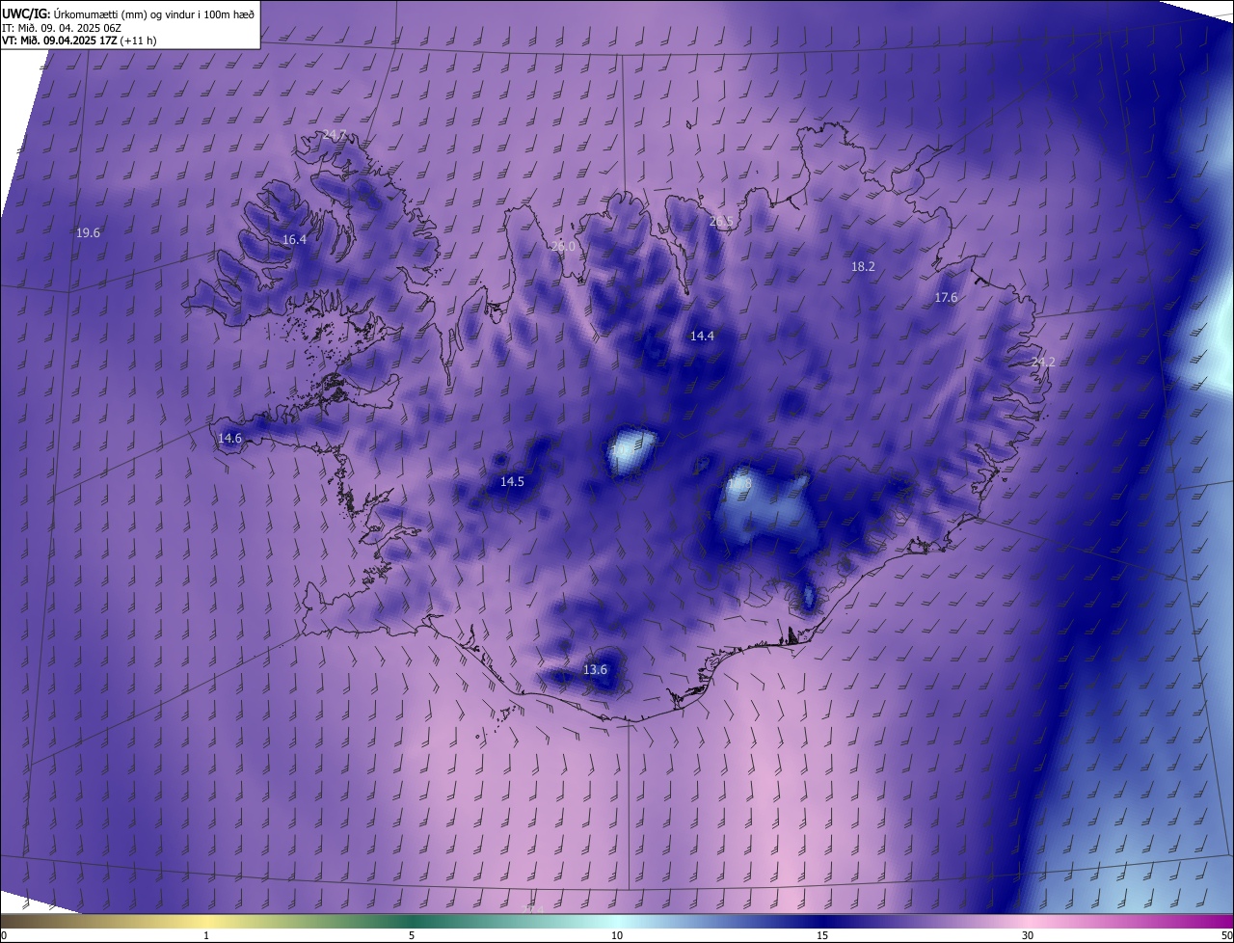Click the 30 tick label on the color scale
Image resolution: width=1234 pixels, height=943 pixels.
click(x=1028, y=935)
